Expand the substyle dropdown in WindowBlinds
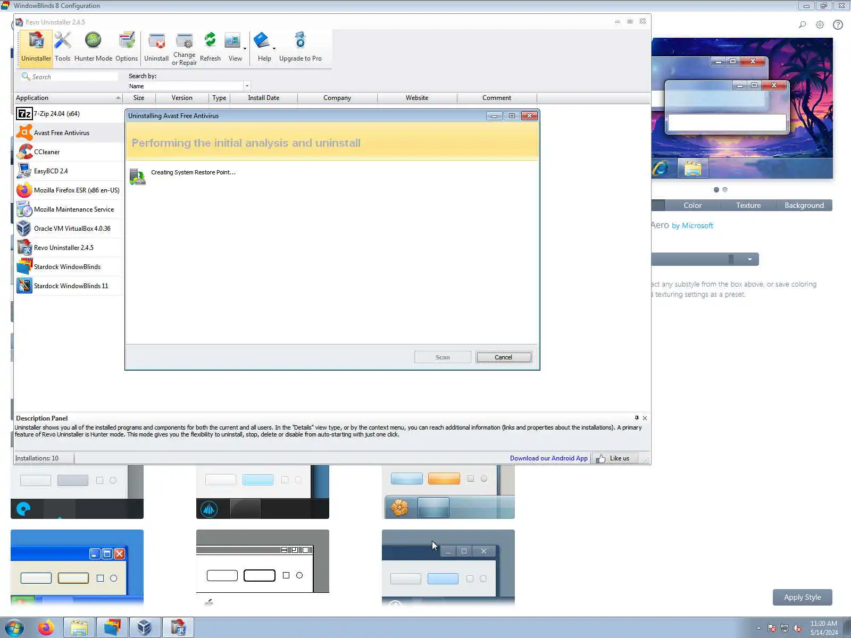851x638 pixels. click(x=750, y=259)
